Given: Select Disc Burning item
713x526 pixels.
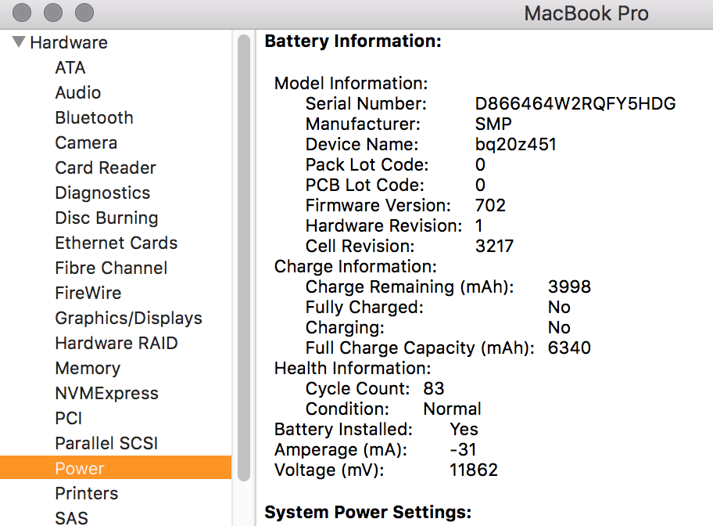Looking at the screenshot, I should [x=106, y=218].
